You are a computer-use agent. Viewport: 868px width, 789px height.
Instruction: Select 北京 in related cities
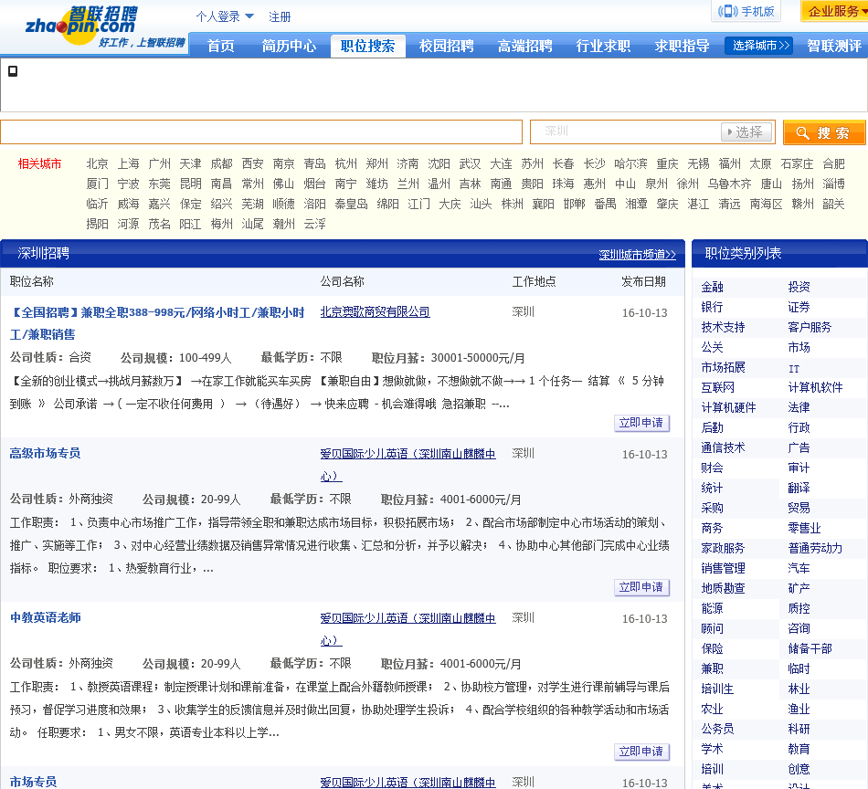pos(97,163)
